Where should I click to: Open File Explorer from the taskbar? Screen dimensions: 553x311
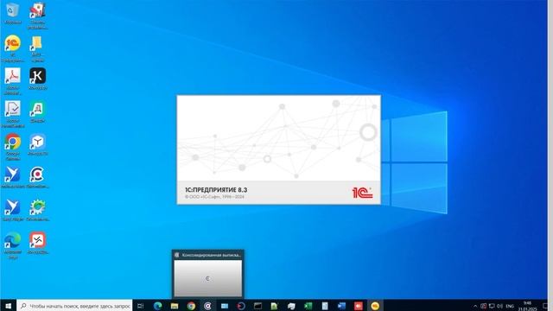coord(175,306)
